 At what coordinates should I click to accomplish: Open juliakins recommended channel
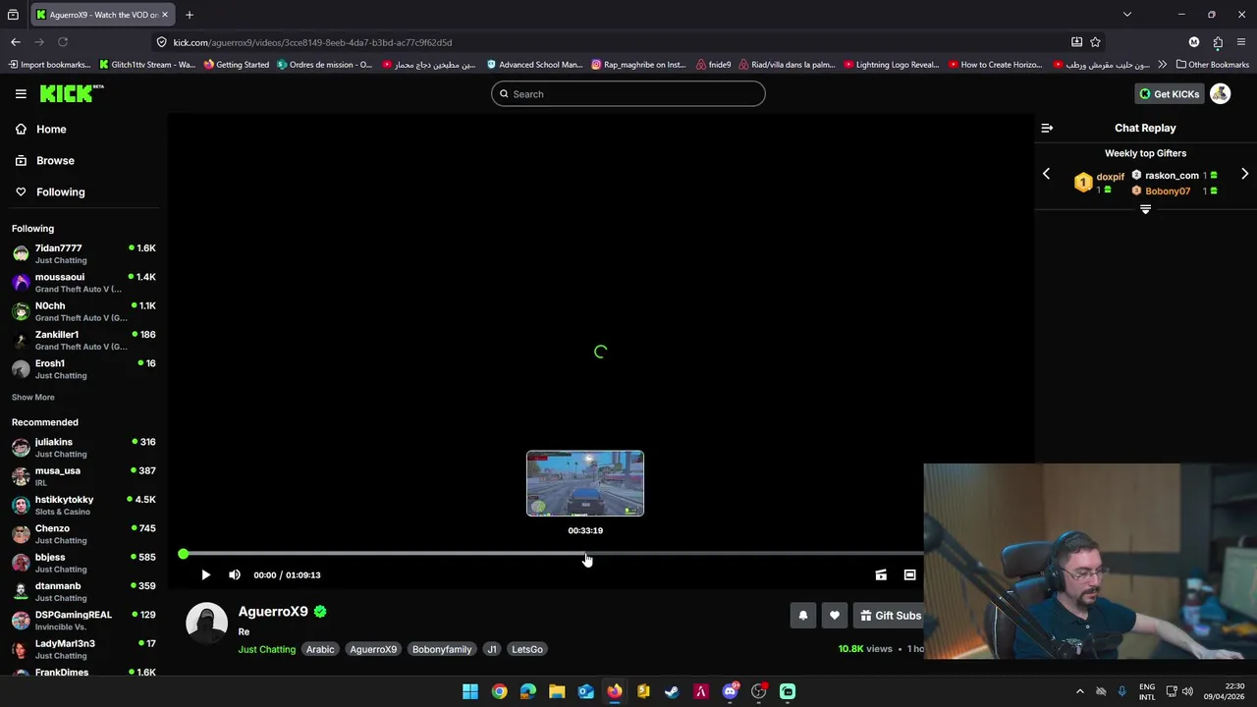point(83,447)
